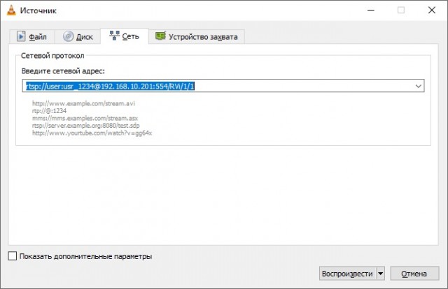This screenshot has width=448, height=289.
Task: Click the disc icon on Диск tab
Action: pos(69,37)
